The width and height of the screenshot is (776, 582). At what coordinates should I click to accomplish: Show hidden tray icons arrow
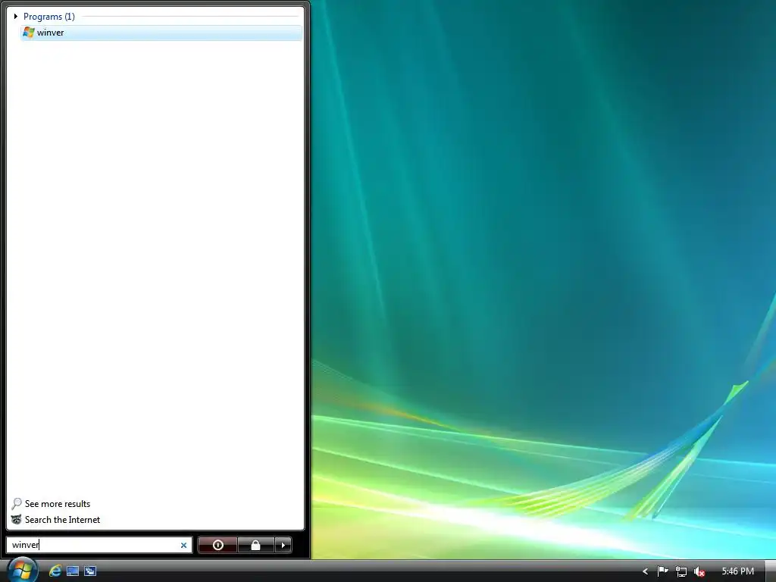[x=645, y=571]
